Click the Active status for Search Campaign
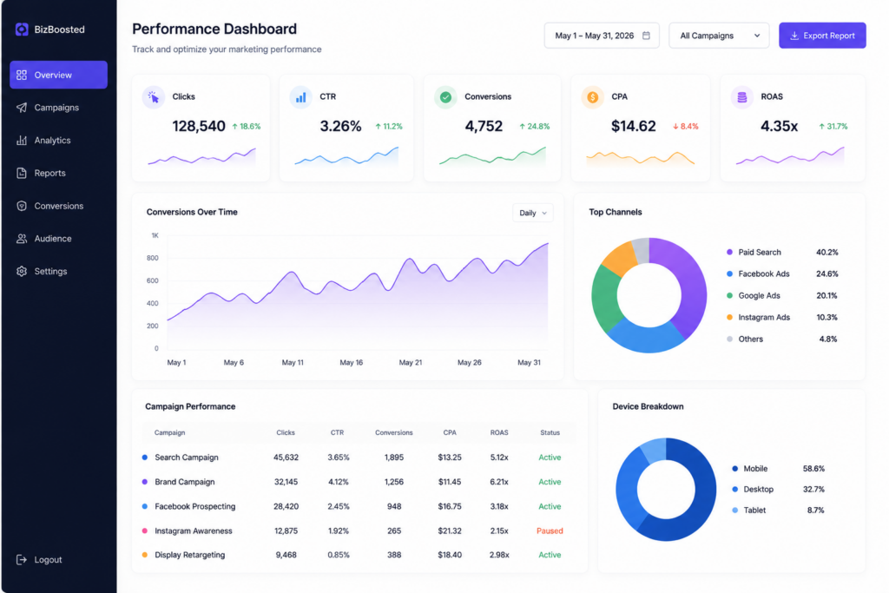Viewport: 889px width, 593px height. pos(550,458)
